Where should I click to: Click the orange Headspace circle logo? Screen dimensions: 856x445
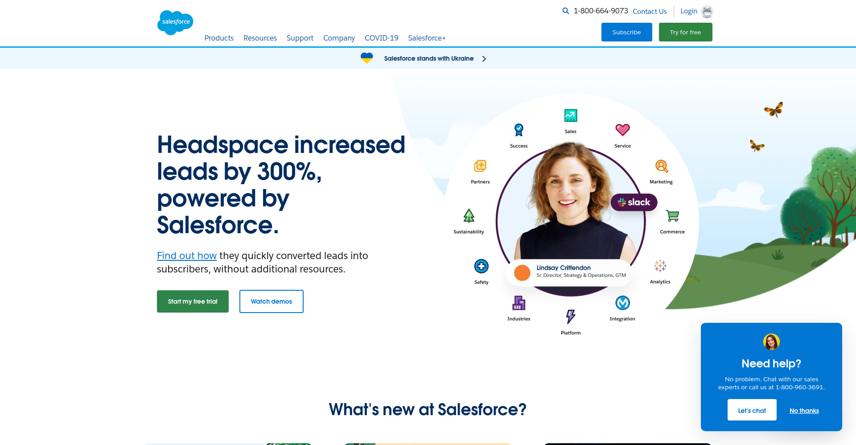click(522, 272)
